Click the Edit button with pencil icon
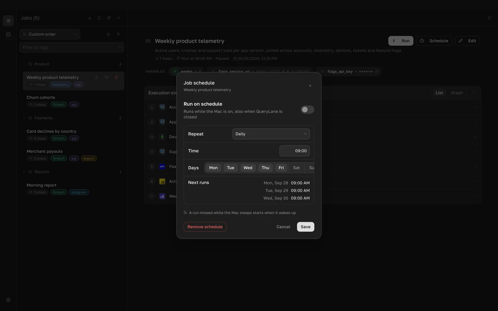The width and height of the screenshot is (498, 311). [467, 41]
